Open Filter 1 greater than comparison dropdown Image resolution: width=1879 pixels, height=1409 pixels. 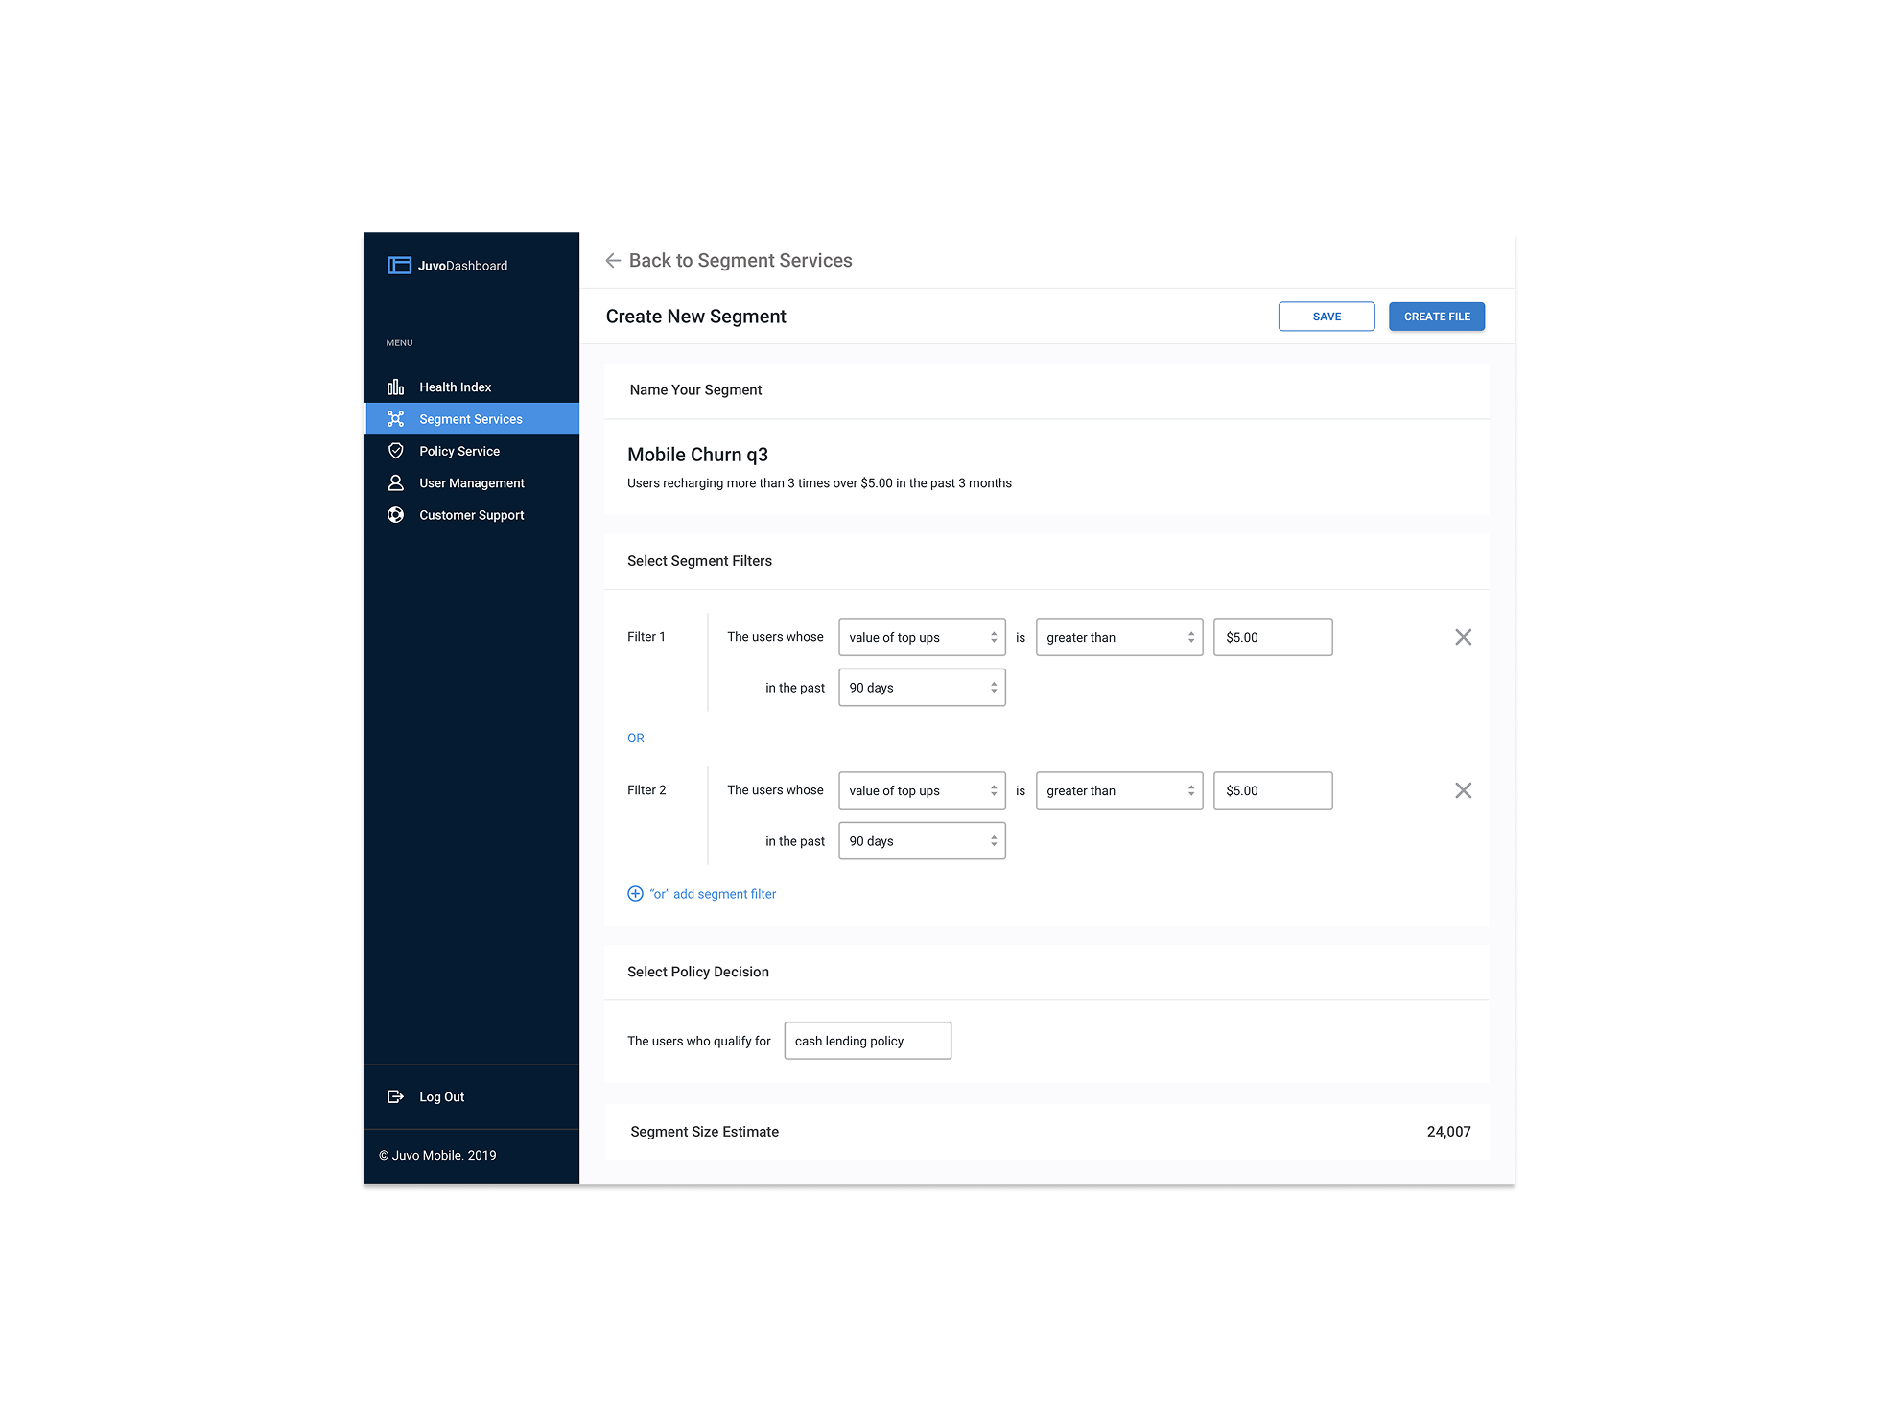click(x=1118, y=637)
